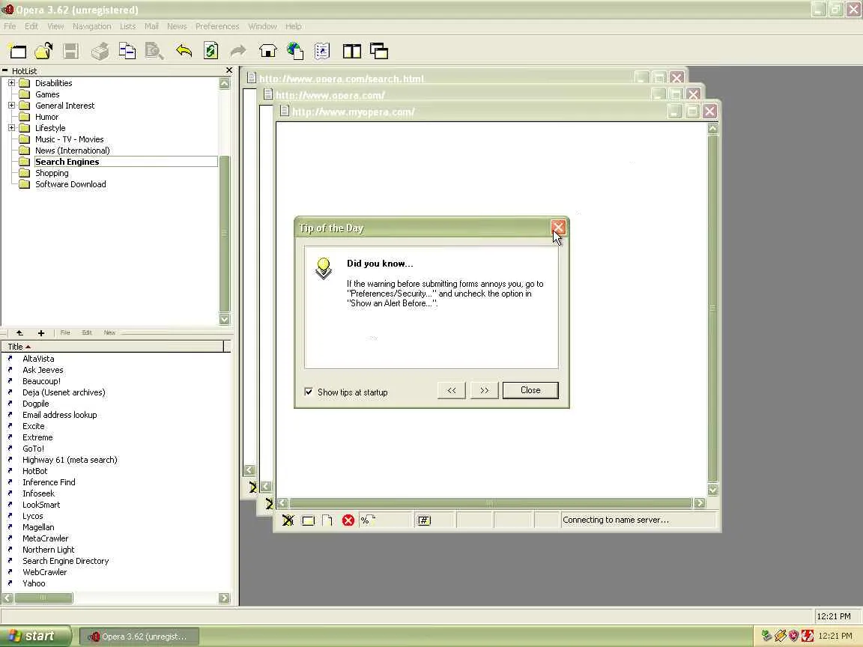863x647 pixels.
Task: Click the Copy documents toolbar icon
Action: pyautogui.click(x=127, y=51)
